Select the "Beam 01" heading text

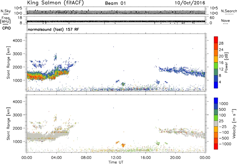click(x=115, y=3)
